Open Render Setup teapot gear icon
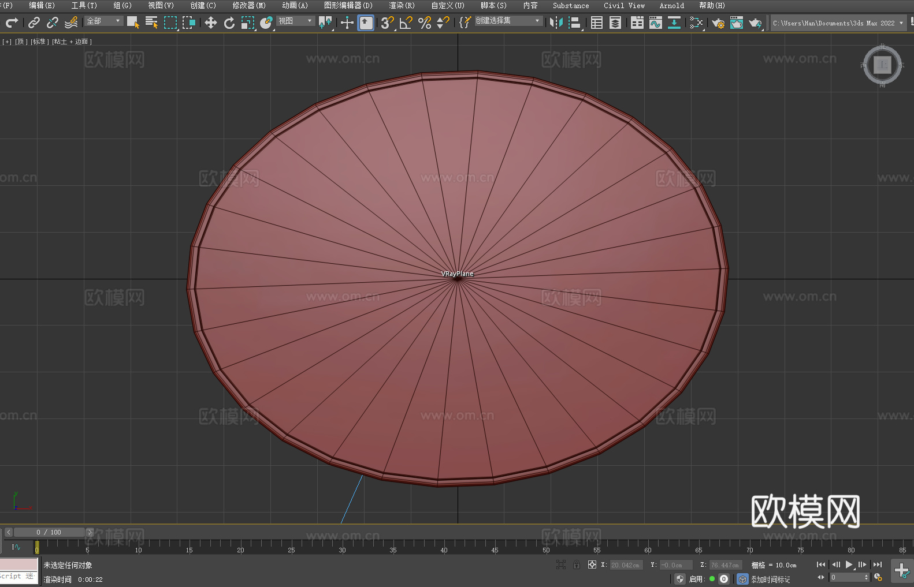Image resolution: width=914 pixels, height=587 pixels. click(718, 23)
